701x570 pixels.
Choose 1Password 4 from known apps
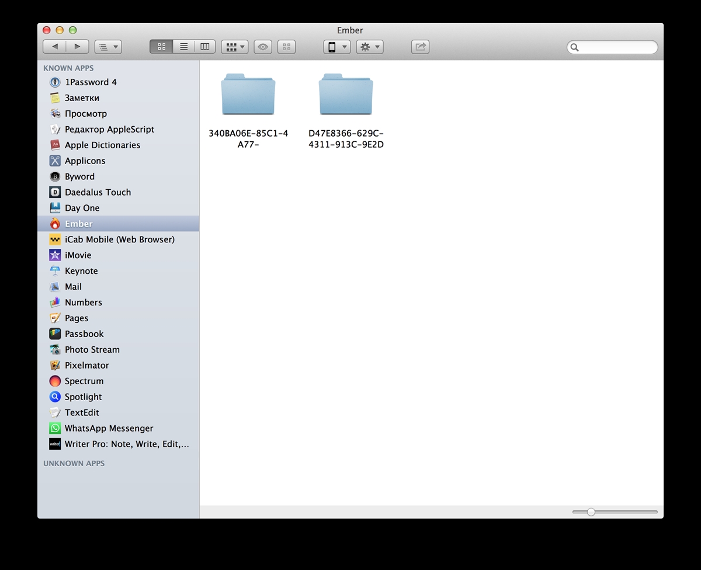91,82
